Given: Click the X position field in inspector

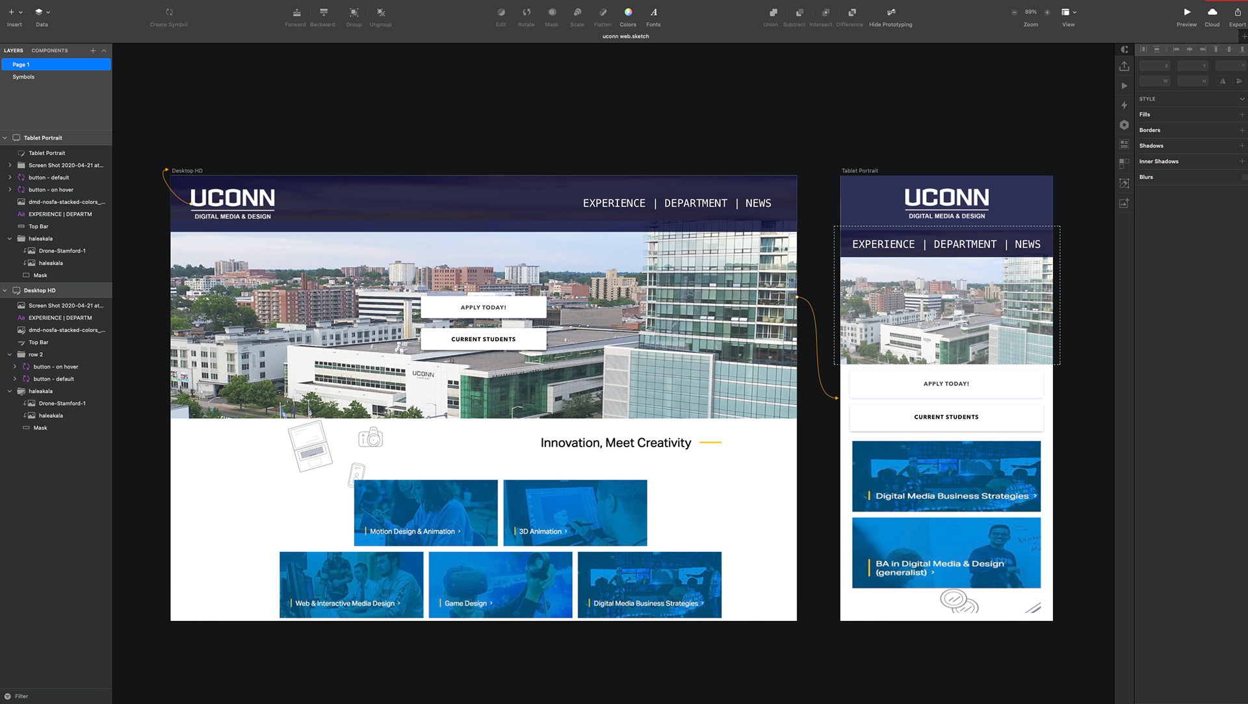Looking at the screenshot, I should [1154, 66].
